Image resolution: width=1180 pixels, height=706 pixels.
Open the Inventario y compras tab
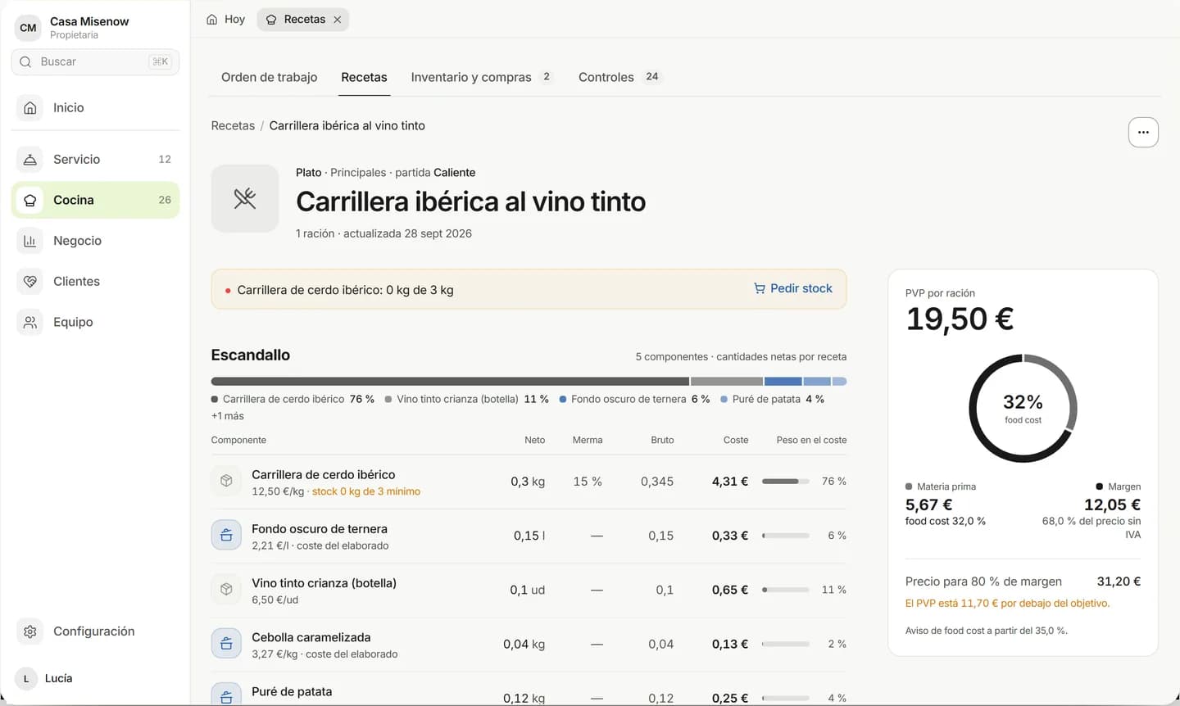pyautogui.click(x=482, y=77)
